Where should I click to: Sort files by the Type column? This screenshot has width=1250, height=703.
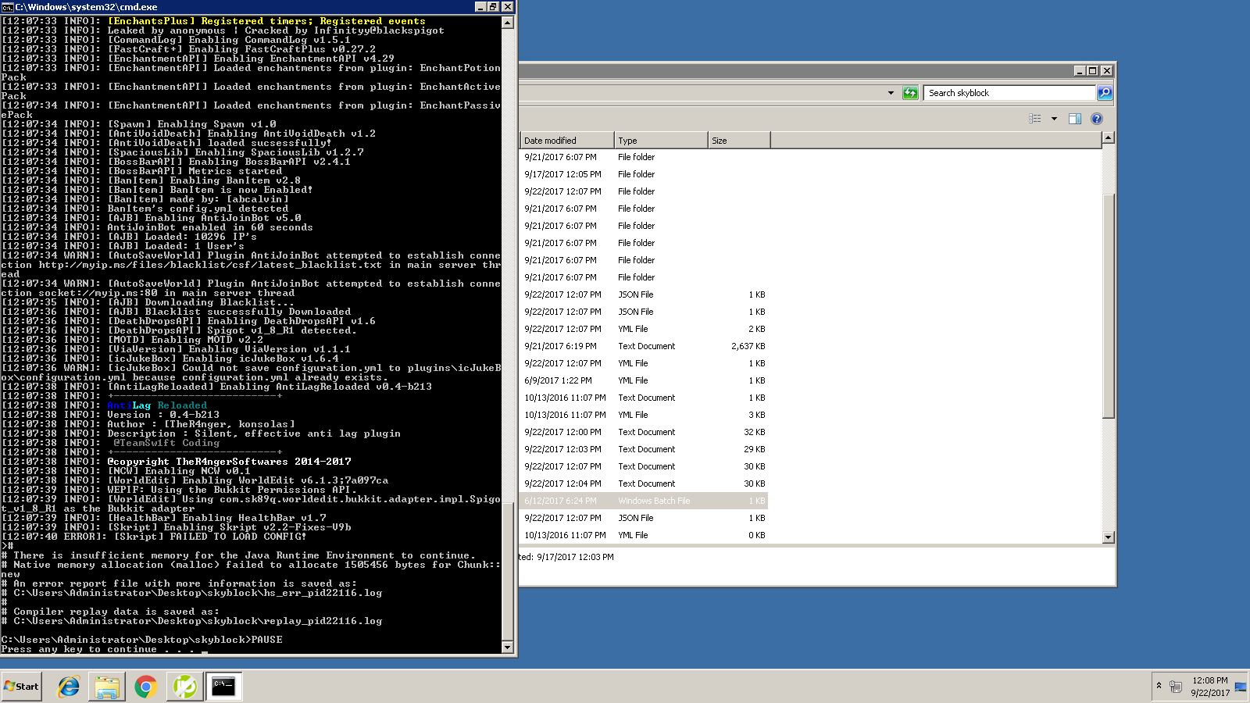[x=660, y=141]
